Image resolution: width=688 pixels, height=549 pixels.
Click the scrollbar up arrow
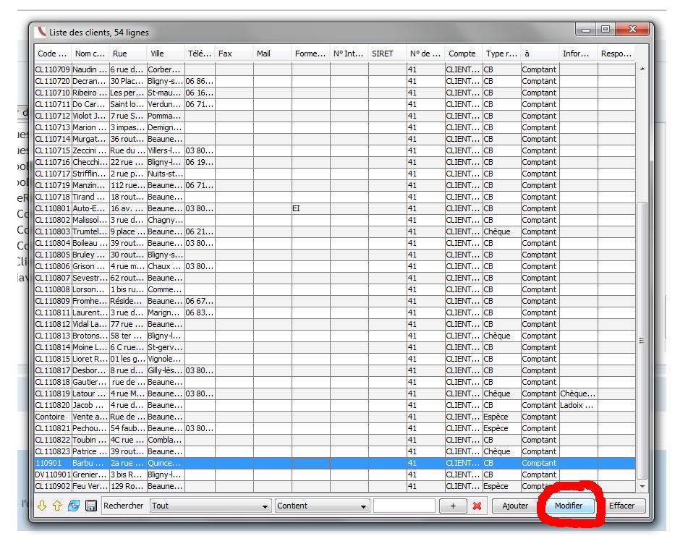[x=642, y=69]
